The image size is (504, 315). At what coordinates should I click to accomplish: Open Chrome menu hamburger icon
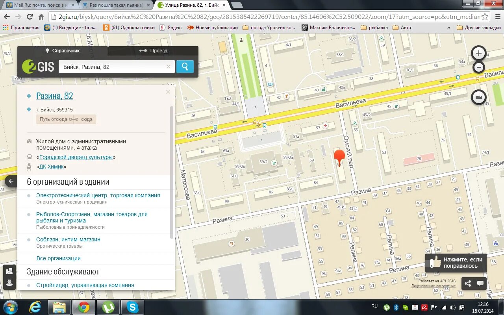point(497,17)
